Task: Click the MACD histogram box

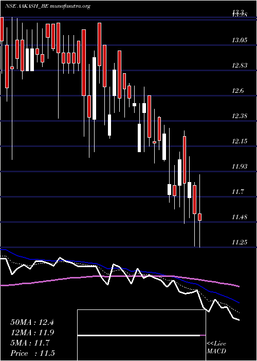Action: (x=141, y=335)
